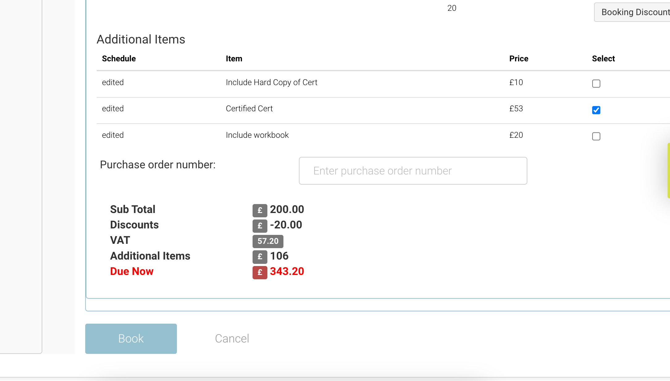Click the Include workbook item text
Viewport: 670px width, 381px height.
pyautogui.click(x=257, y=135)
